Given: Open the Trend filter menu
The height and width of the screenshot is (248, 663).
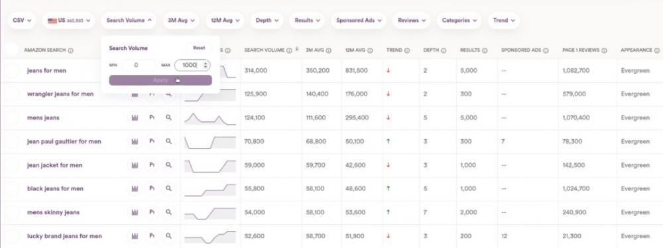Looking at the screenshot, I should (504, 21).
